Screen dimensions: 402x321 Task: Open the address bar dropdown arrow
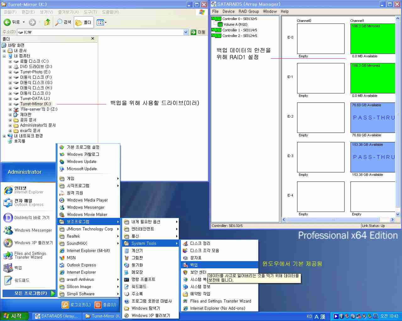click(x=186, y=32)
